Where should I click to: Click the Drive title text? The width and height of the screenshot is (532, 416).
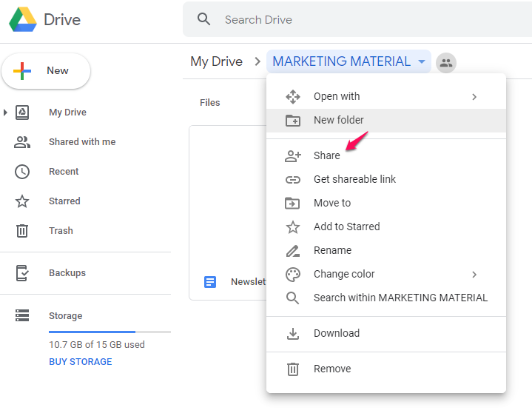pos(62,20)
